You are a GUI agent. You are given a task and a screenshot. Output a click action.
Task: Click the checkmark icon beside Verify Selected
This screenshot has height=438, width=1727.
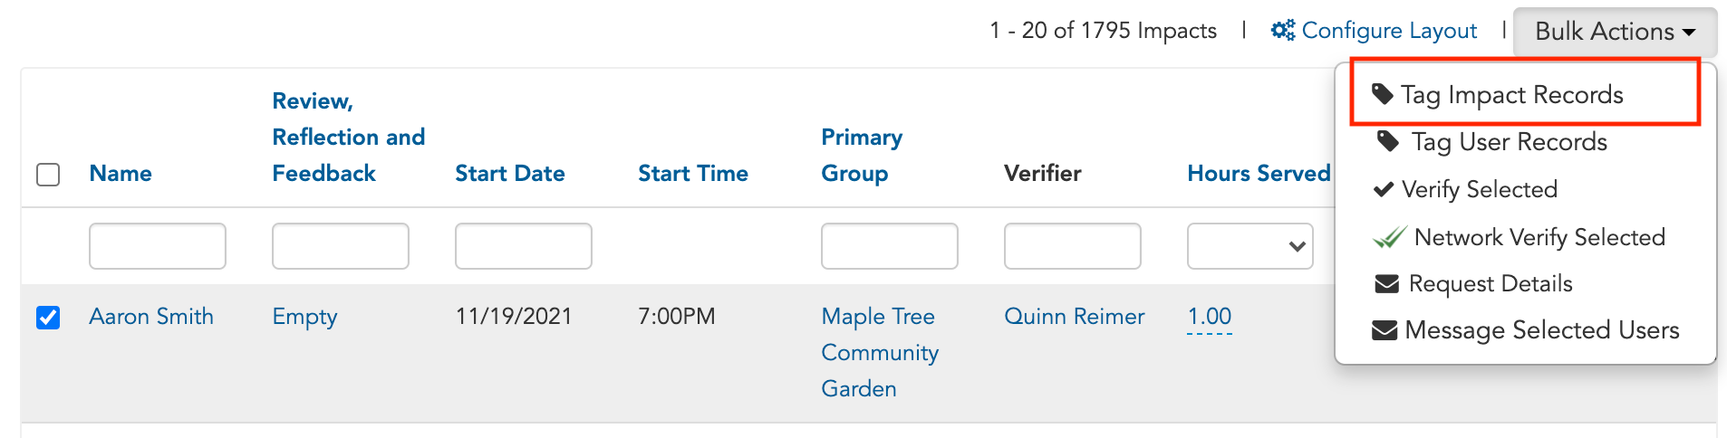(x=1384, y=189)
